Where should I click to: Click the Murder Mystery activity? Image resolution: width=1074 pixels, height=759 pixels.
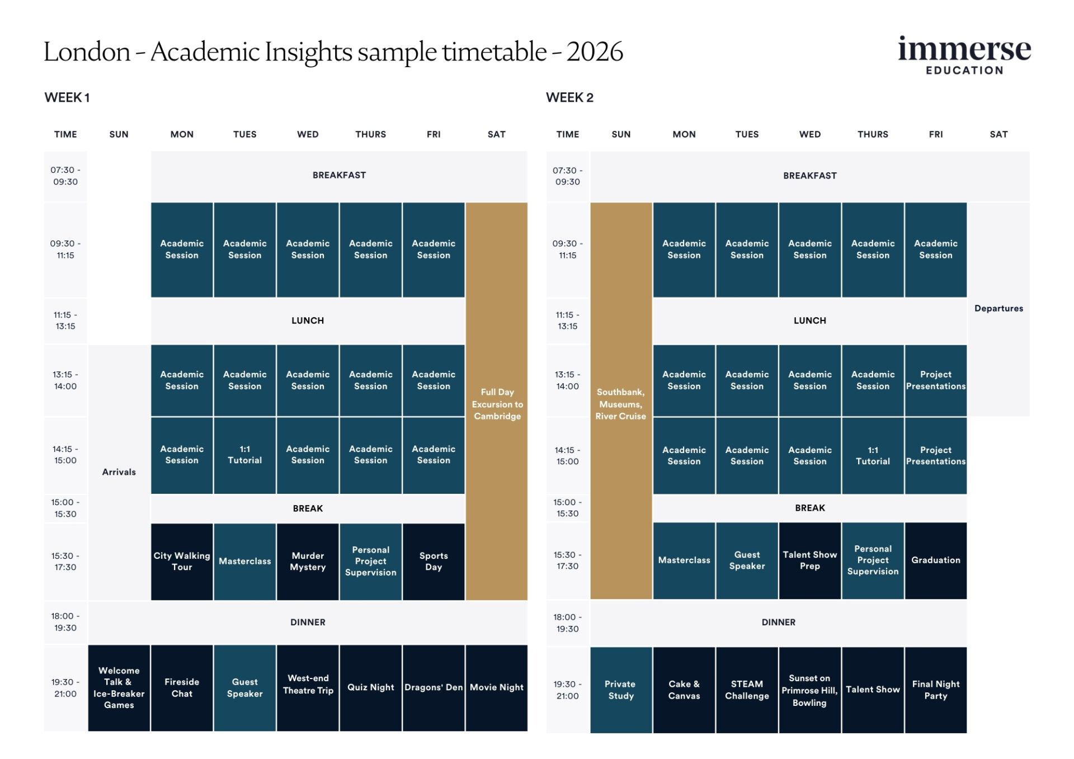click(x=308, y=561)
